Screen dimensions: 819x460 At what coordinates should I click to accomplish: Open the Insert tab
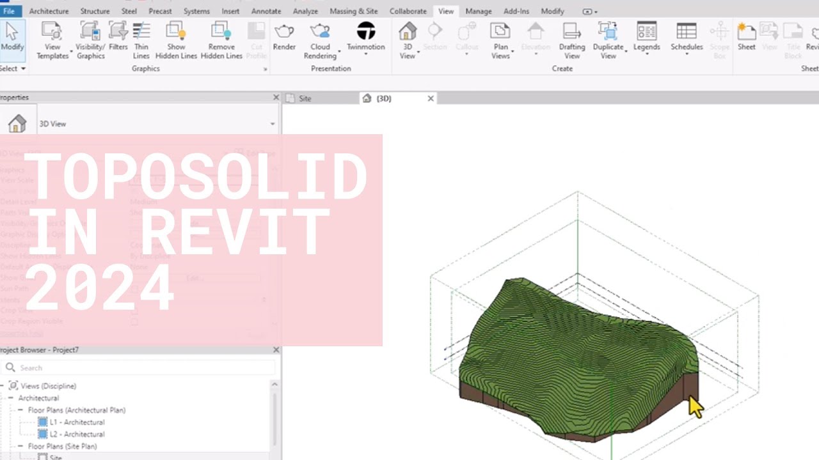click(230, 11)
